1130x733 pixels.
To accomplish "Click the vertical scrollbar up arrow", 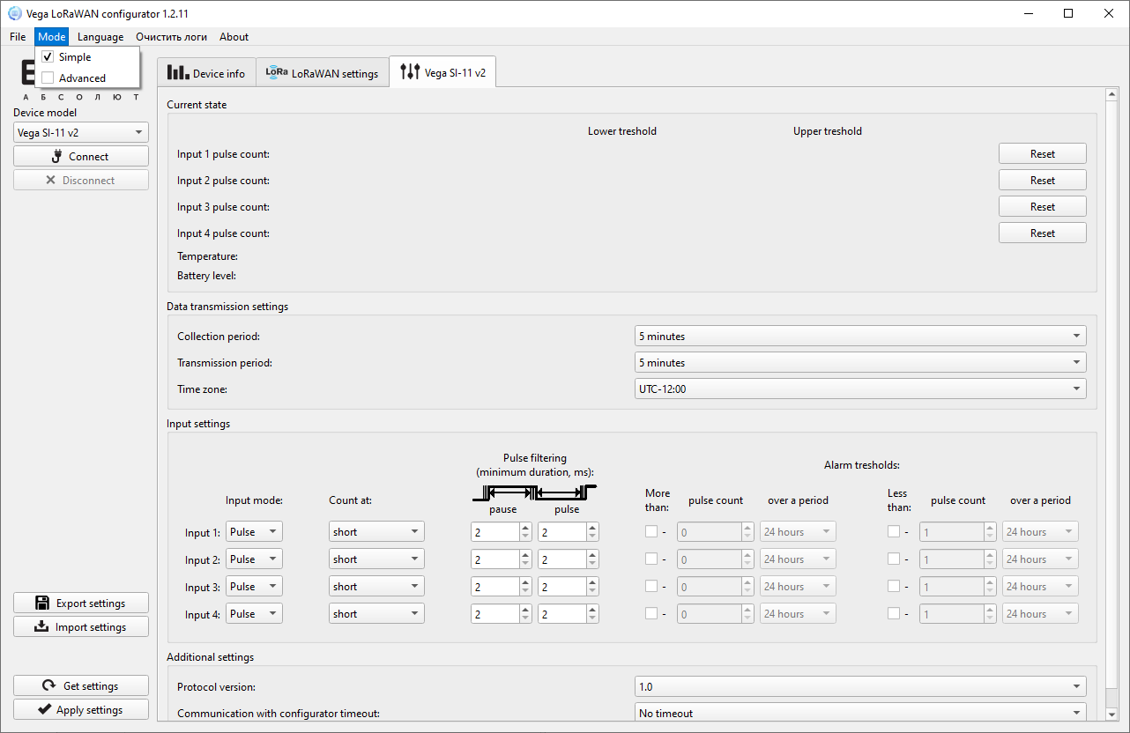I will point(1111,94).
